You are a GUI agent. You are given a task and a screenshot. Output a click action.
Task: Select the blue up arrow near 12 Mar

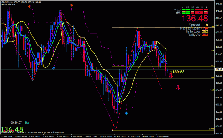click(x=126, y=113)
